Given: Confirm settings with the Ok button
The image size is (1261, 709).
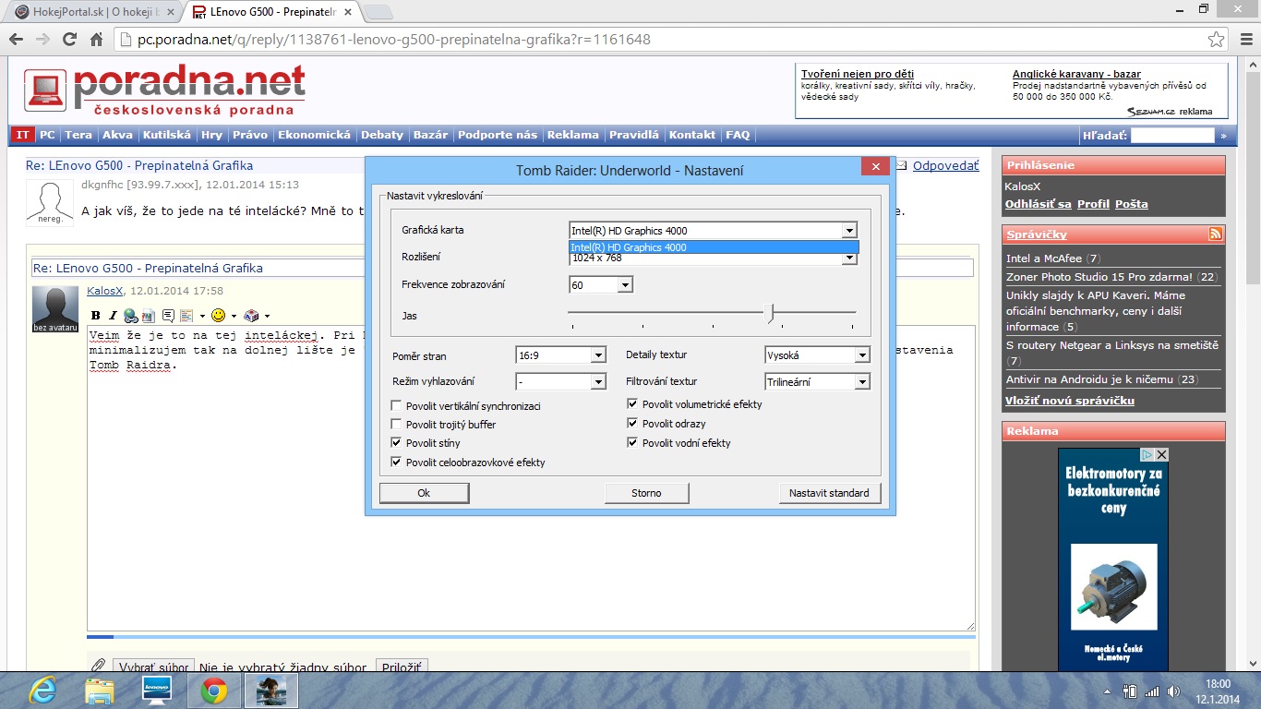Looking at the screenshot, I should click(424, 493).
